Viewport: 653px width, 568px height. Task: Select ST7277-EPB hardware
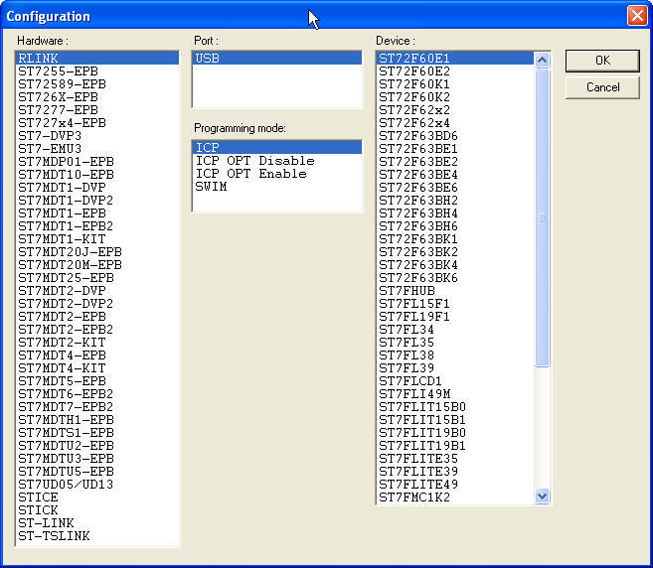pos(97,110)
